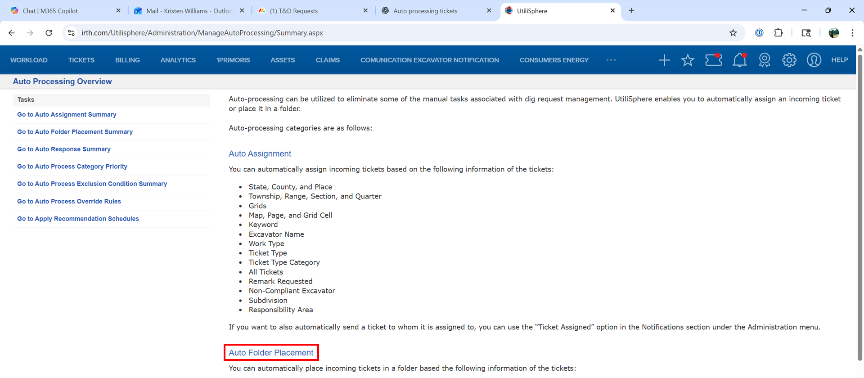
Task: Open the 1PRIMORIS menu
Action: point(233,60)
